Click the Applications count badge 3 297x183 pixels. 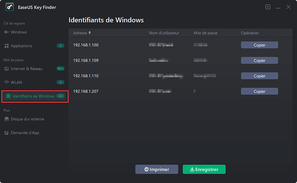60,46
